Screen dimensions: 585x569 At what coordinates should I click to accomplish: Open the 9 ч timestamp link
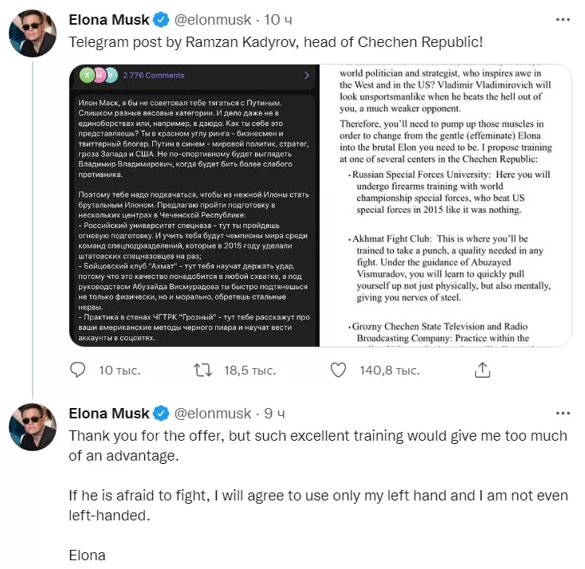[273, 413]
